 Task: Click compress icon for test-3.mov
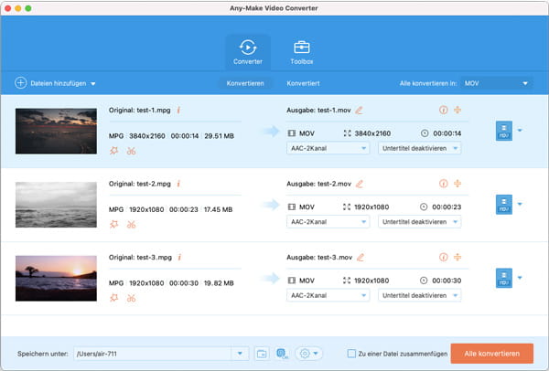coord(457,257)
